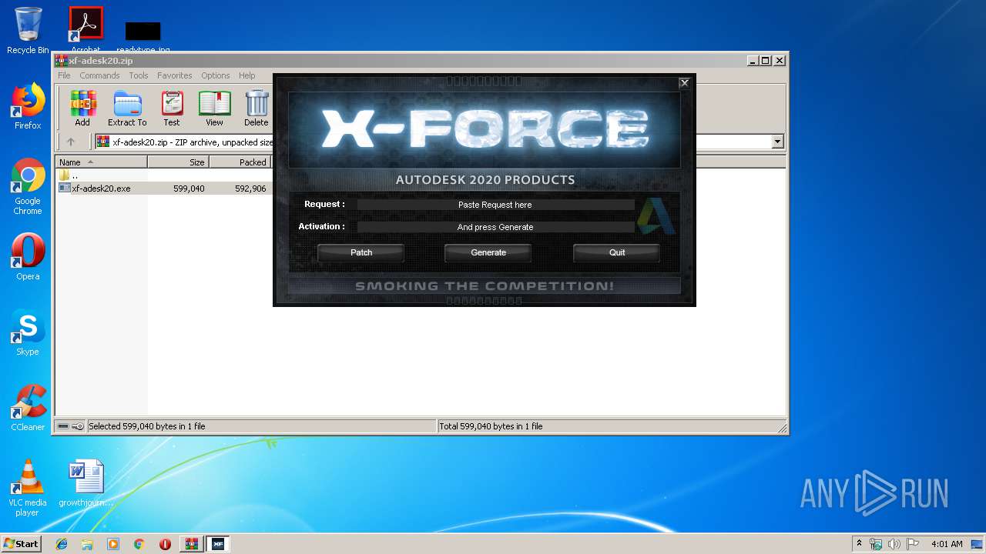The height and width of the screenshot is (554, 986).
Task: Click the Internet Explorer taskbar icon
Action: pos(62,544)
